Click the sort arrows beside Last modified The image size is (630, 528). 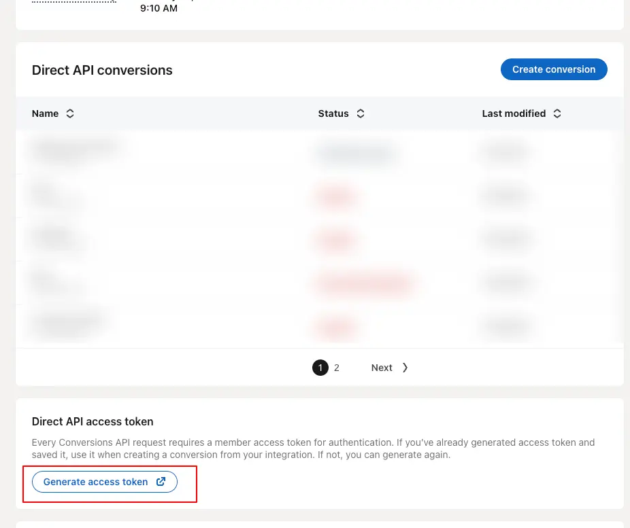point(557,113)
